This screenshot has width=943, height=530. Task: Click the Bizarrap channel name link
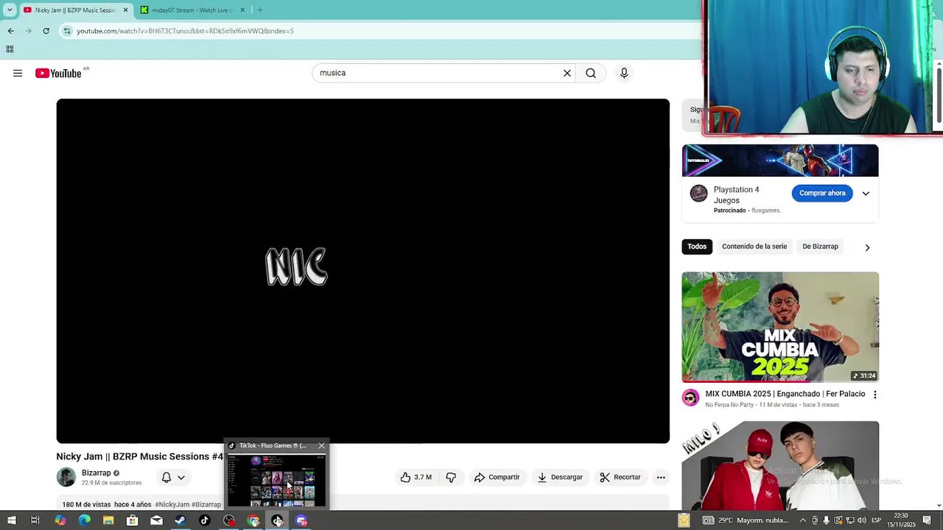(x=97, y=473)
